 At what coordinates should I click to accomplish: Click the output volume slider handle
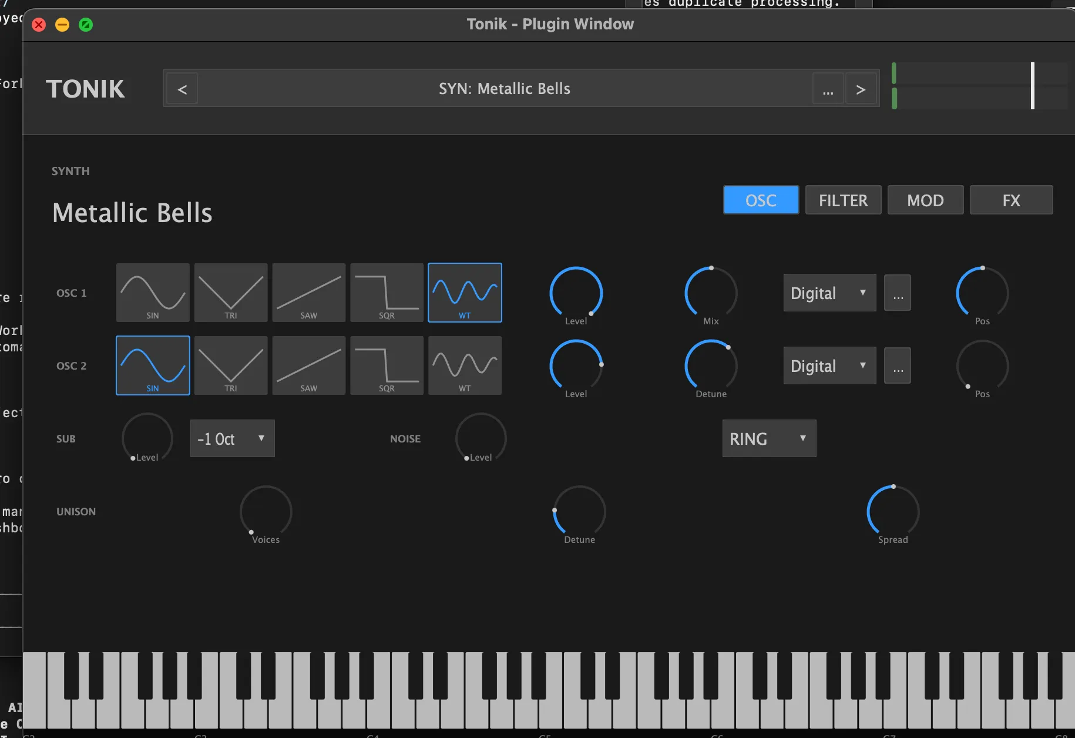(x=1033, y=86)
